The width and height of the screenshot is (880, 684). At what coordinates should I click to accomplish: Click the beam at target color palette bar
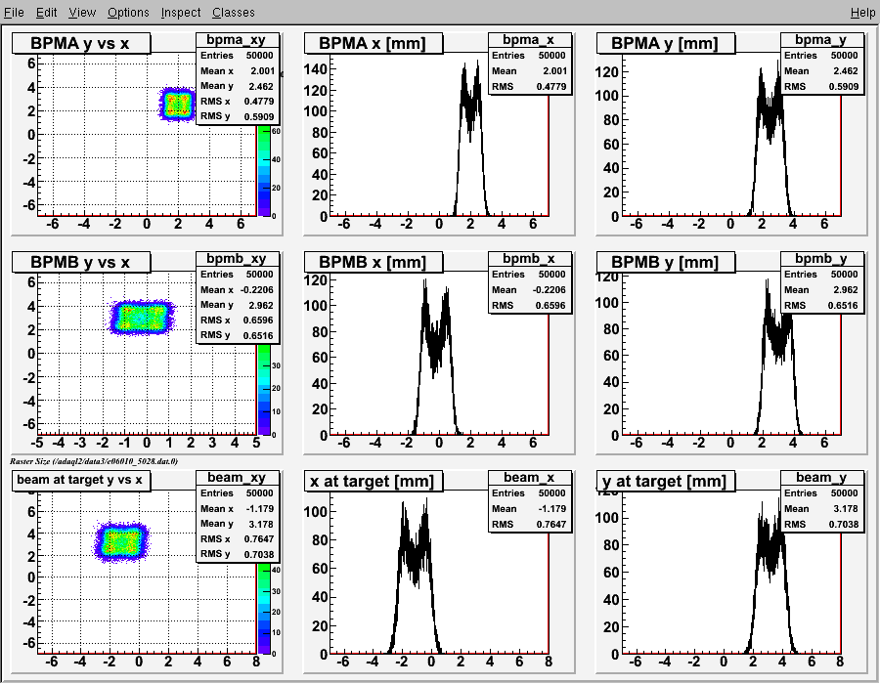coord(264,608)
